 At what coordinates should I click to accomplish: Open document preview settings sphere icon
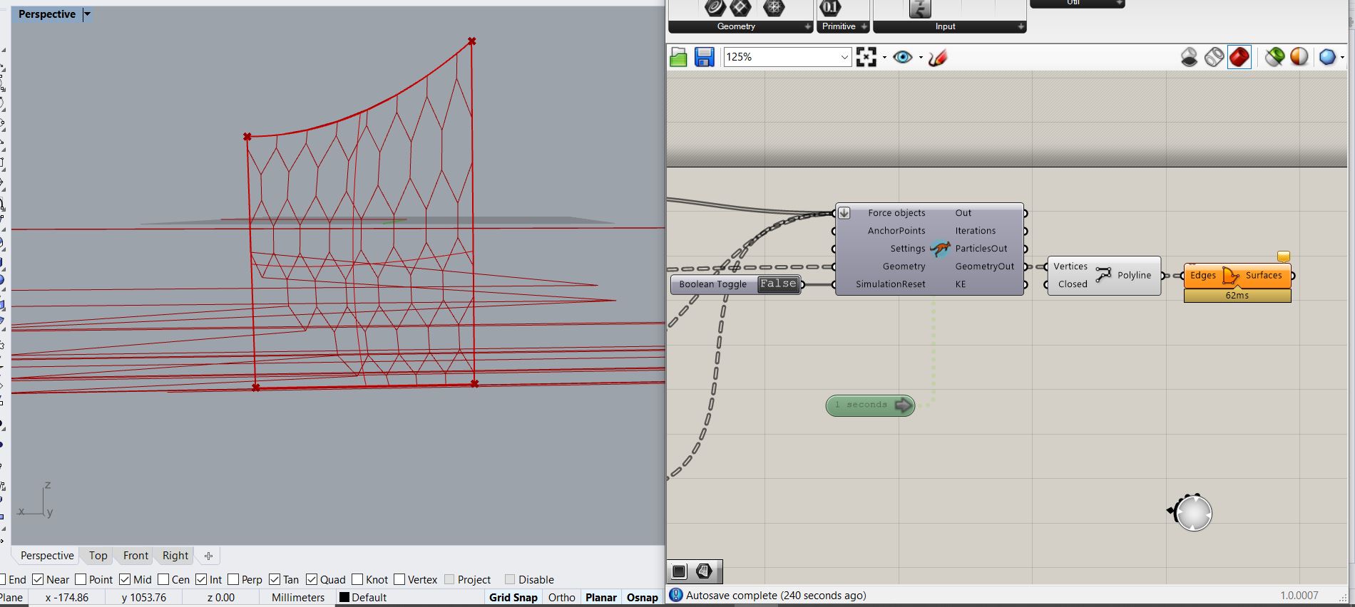[1299, 57]
